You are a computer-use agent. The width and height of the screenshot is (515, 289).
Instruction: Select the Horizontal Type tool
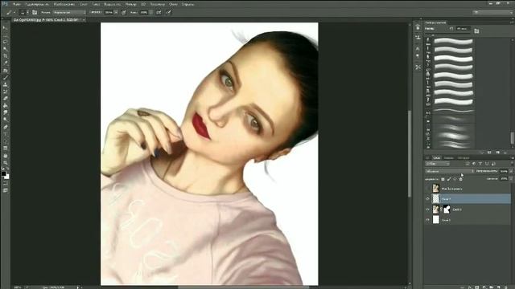tap(5, 134)
